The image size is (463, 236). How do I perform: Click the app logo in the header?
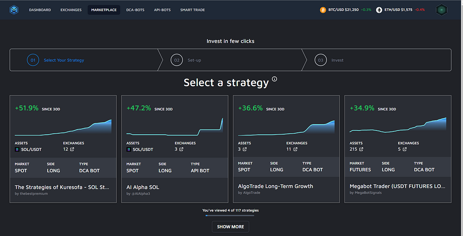pos(14,10)
